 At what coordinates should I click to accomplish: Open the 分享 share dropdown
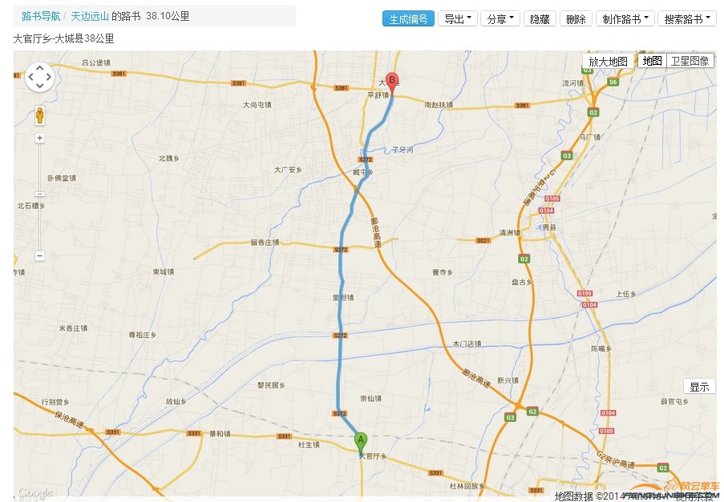pyautogui.click(x=500, y=18)
